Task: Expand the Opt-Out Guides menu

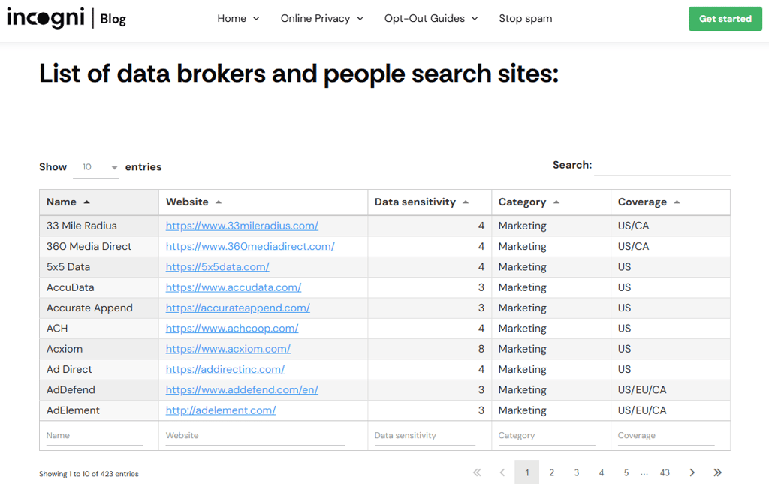Action: (x=431, y=19)
